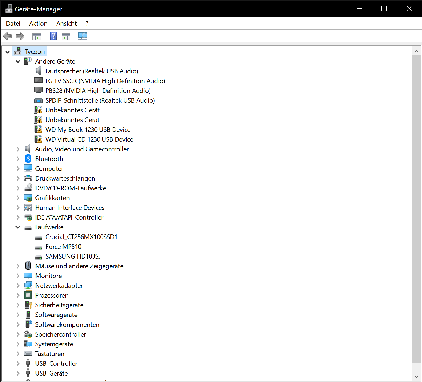Click the DVD/CD-ROM-Laufwerke disc icon
This screenshot has height=382, width=422.
[x=28, y=188]
